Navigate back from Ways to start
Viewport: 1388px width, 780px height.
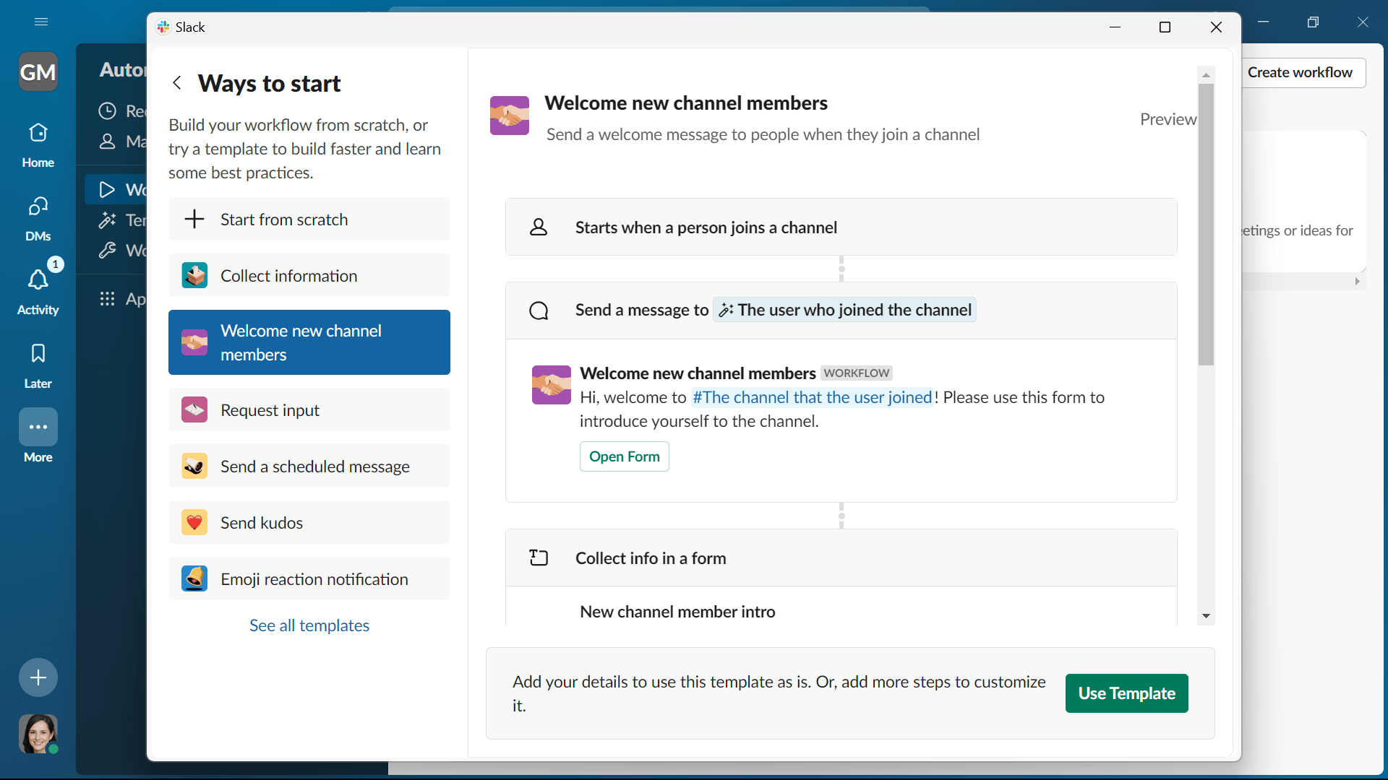pos(177,82)
